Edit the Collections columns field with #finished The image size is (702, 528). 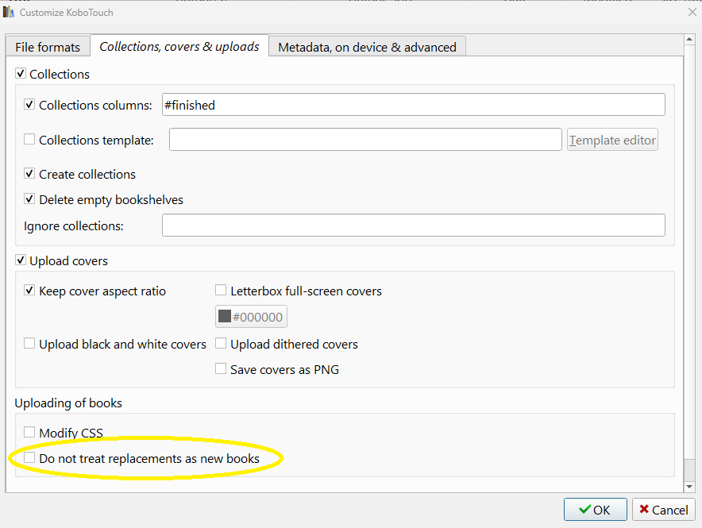tap(413, 105)
